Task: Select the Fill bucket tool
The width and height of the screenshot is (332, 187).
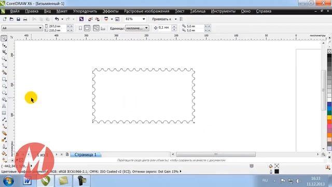Action: [4, 153]
